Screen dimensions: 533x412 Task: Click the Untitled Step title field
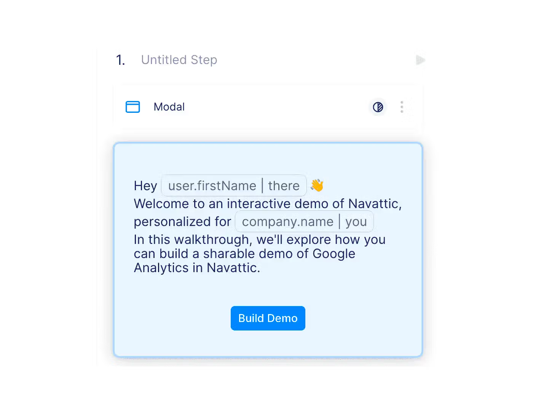tap(179, 59)
